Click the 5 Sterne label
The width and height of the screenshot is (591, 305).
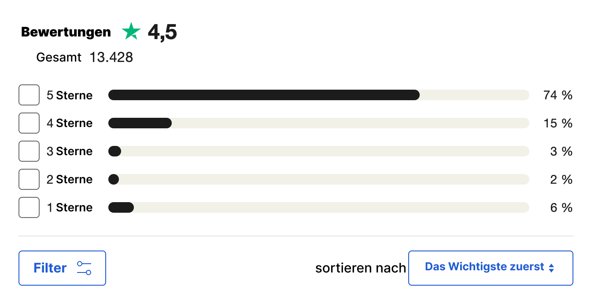click(x=70, y=95)
